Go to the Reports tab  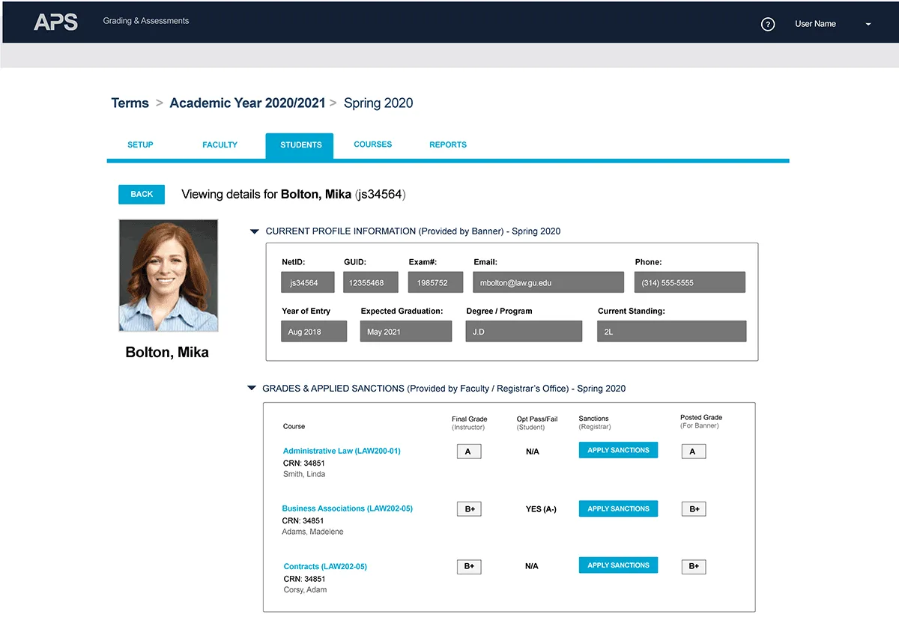(447, 145)
